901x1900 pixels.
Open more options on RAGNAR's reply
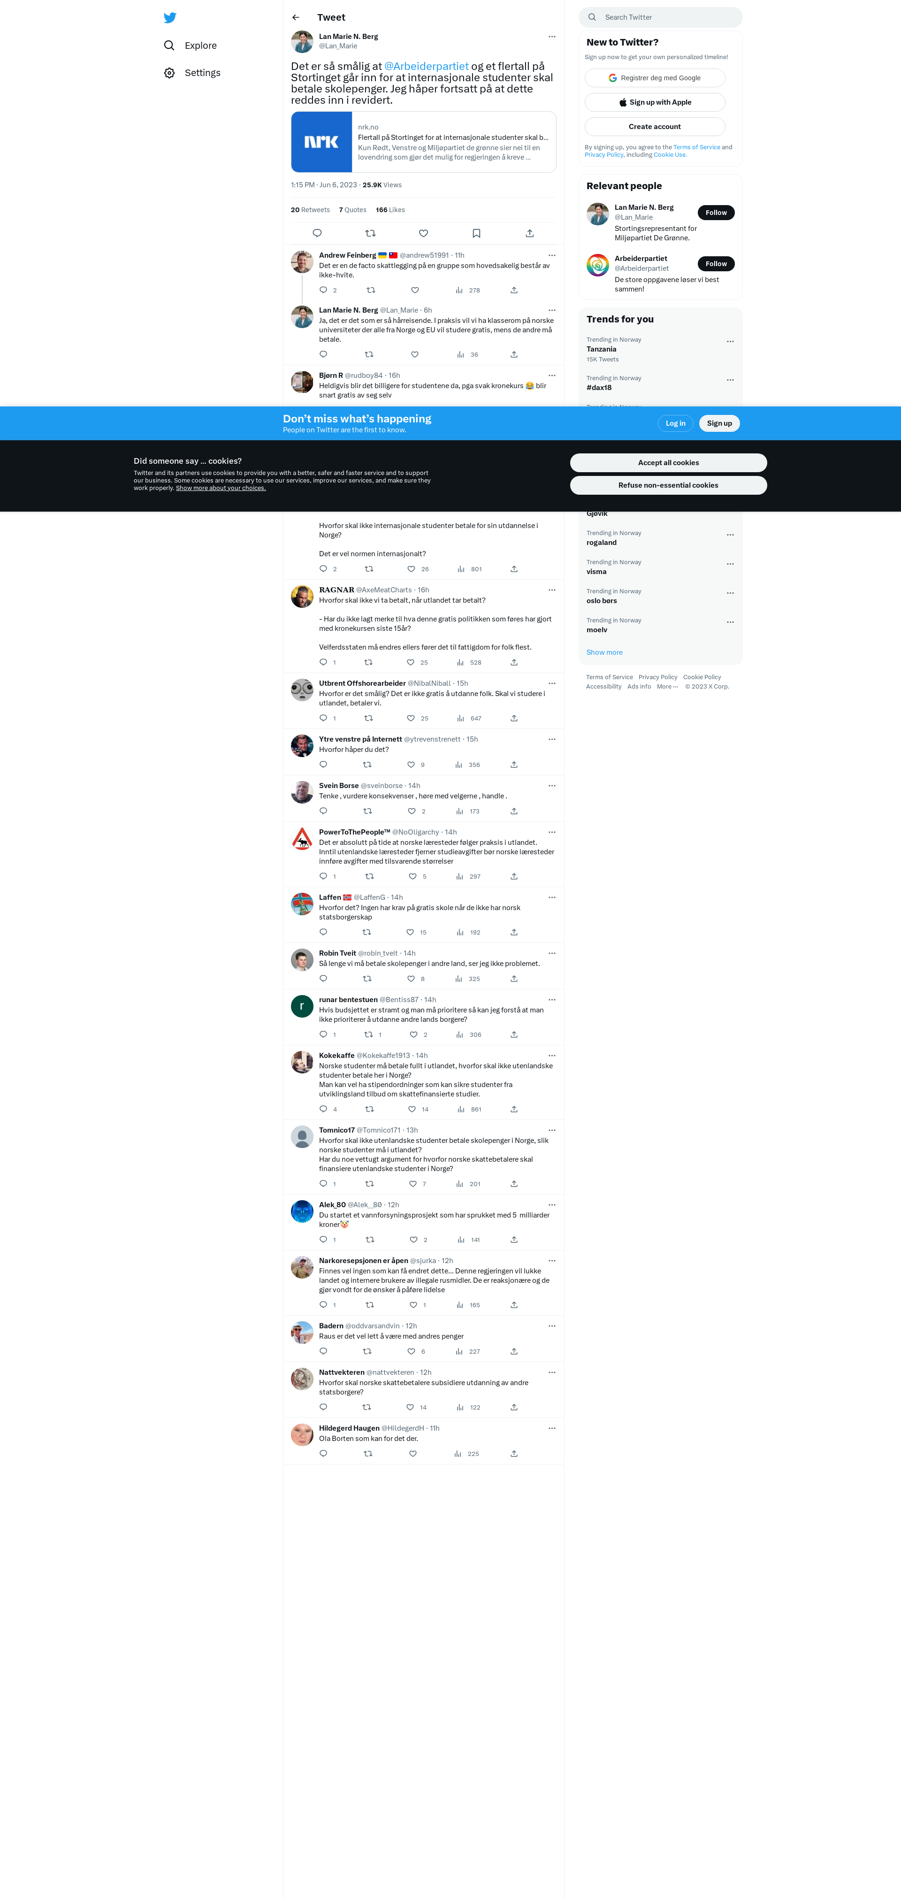(x=551, y=590)
